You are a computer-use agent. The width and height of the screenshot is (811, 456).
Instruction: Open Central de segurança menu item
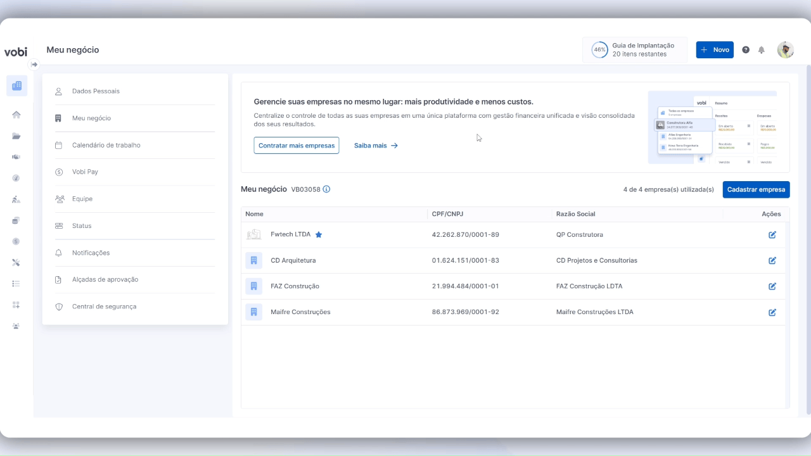(104, 307)
